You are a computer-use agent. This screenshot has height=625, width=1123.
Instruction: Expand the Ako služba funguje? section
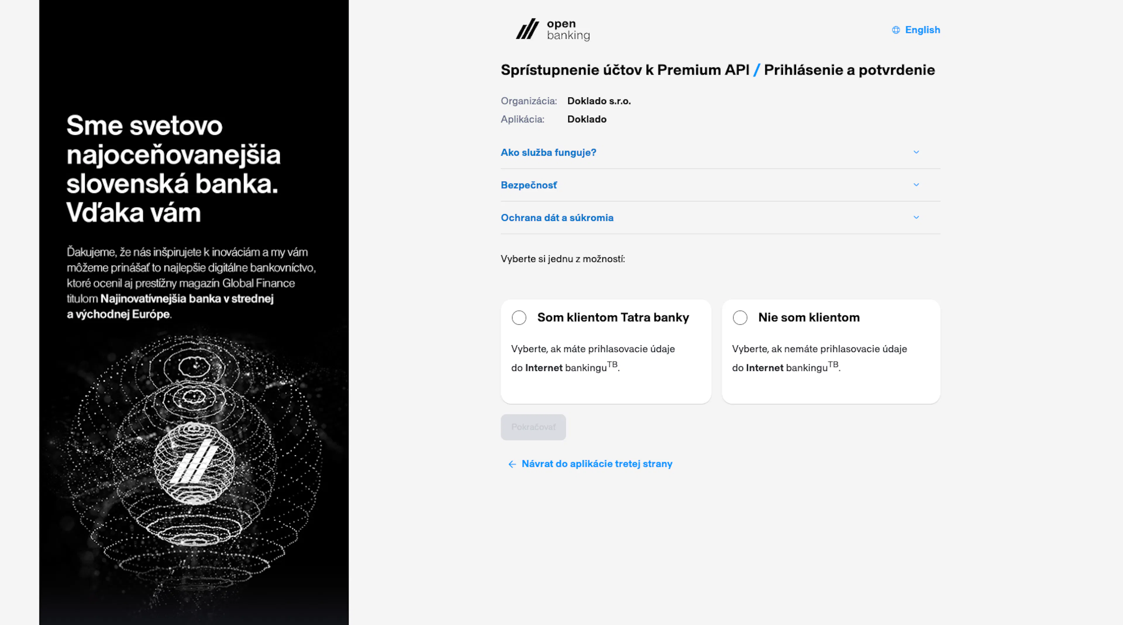click(x=720, y=152)
